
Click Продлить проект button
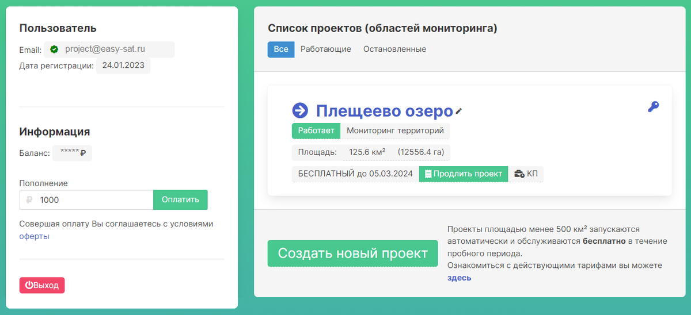464,174
